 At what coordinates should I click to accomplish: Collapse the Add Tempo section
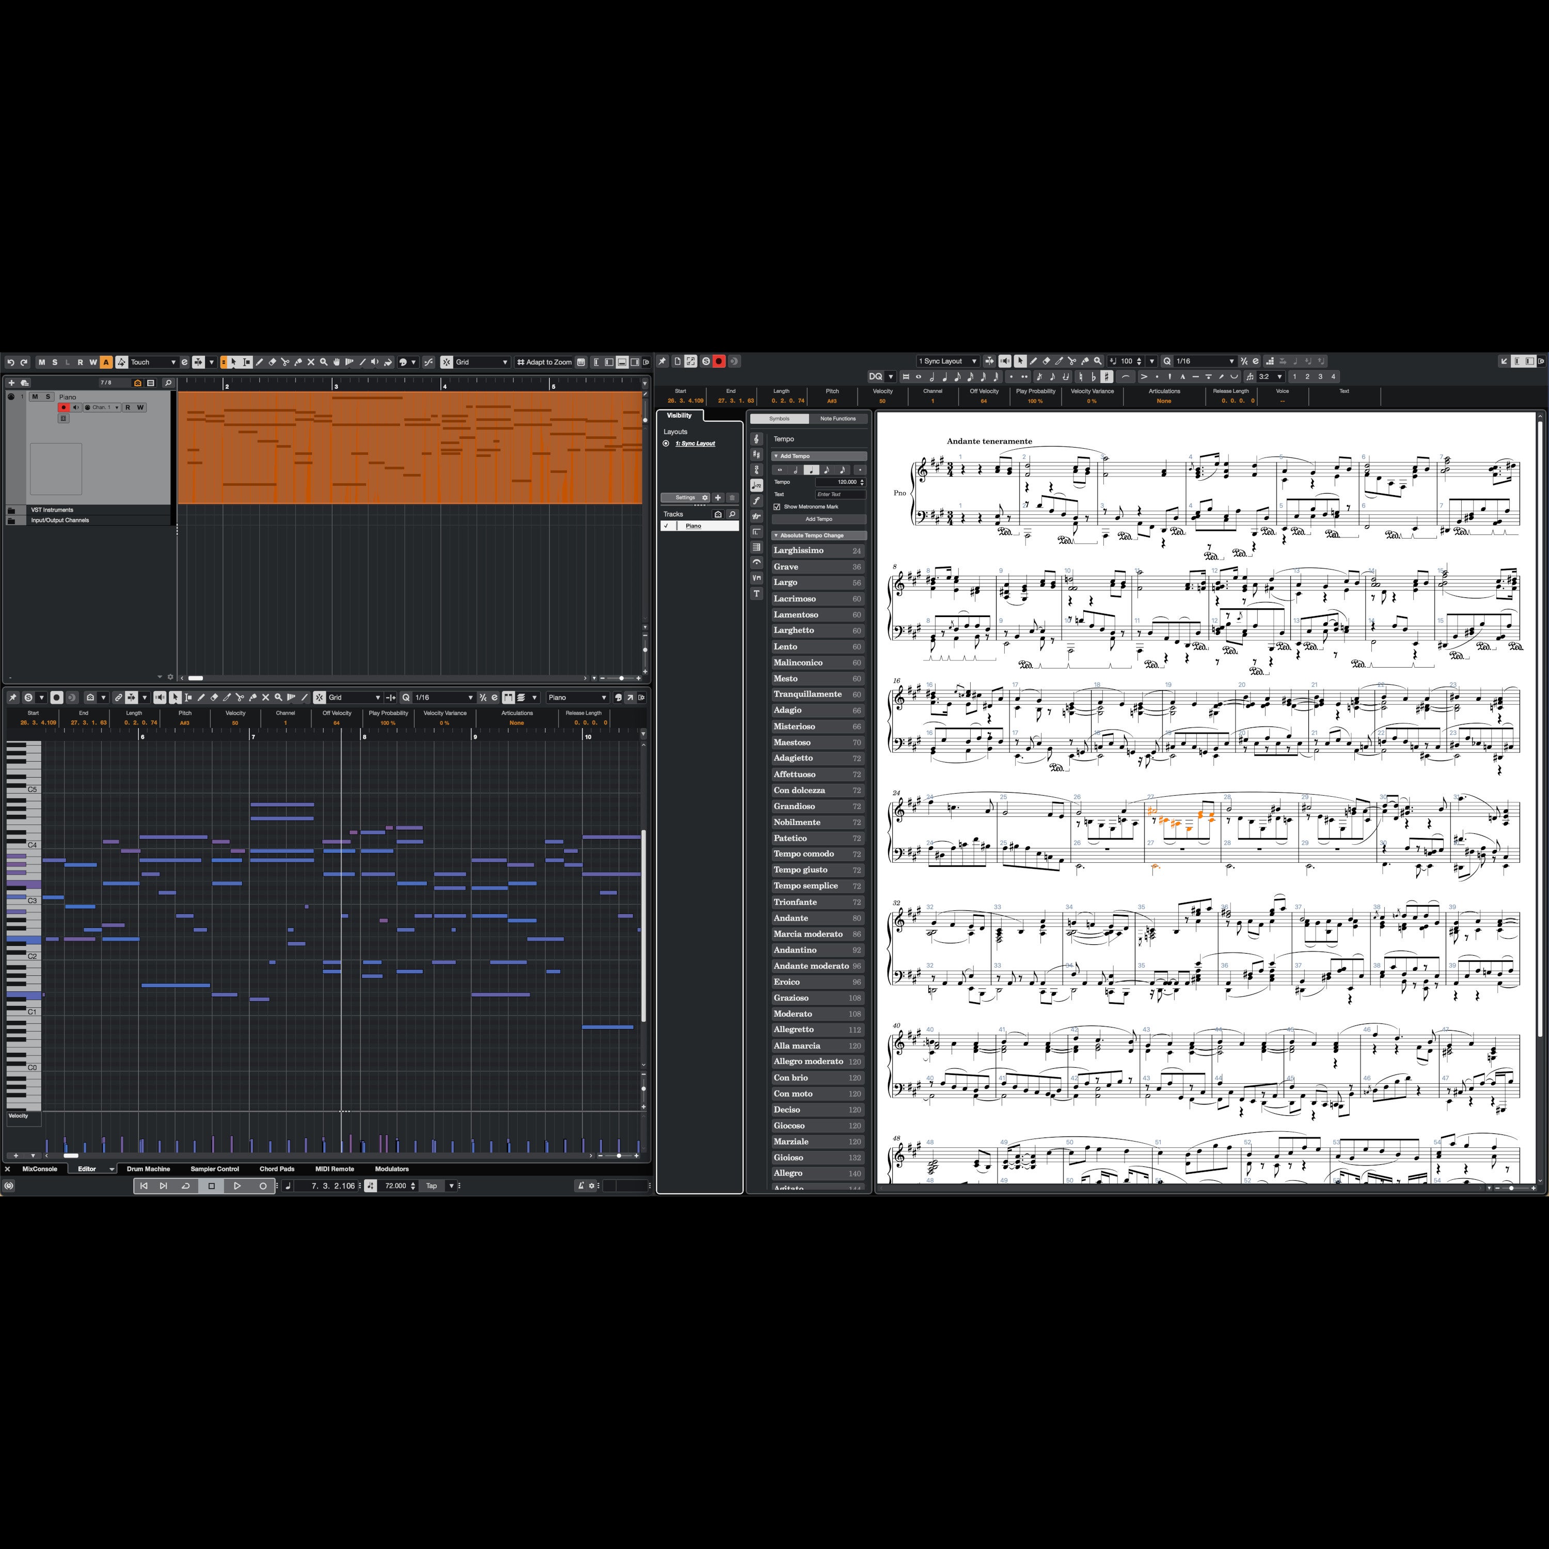818,456
